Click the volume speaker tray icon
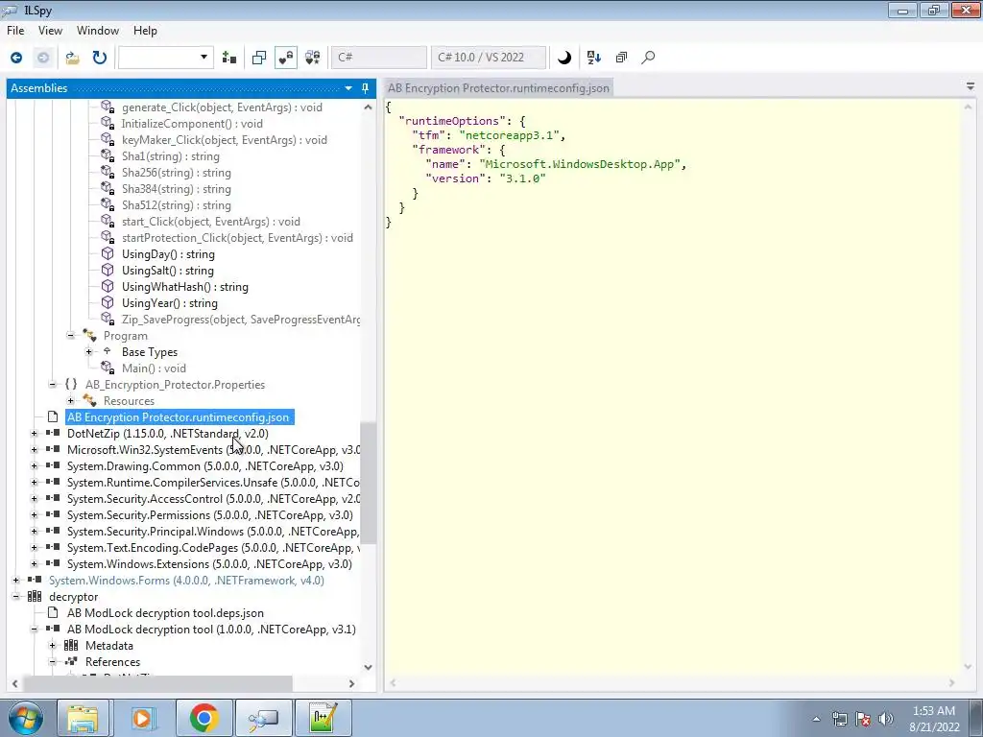Image resolution: width=983 pixels, height=737 pixels. click(x=886, y=719)
